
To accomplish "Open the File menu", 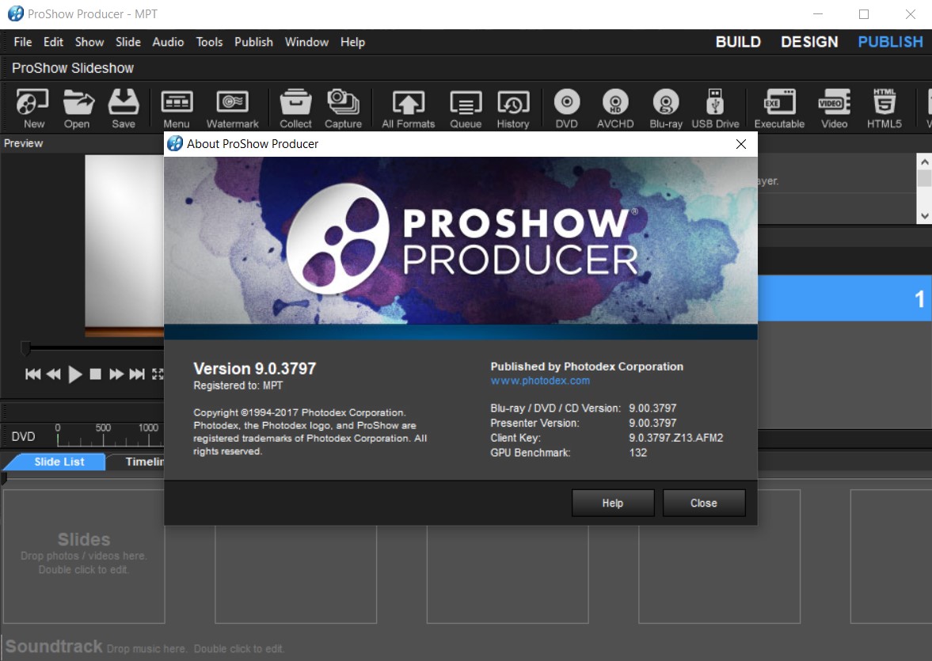I will pyautogui.click(x=23, y=42).
